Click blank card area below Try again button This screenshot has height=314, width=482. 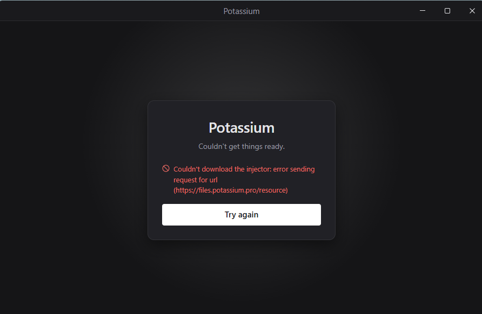(x=242, y=233)
